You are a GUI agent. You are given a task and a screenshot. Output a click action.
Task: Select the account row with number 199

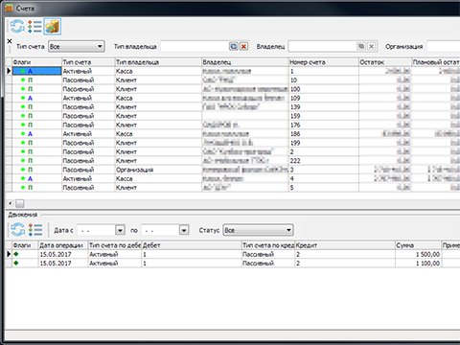(233, 143)
